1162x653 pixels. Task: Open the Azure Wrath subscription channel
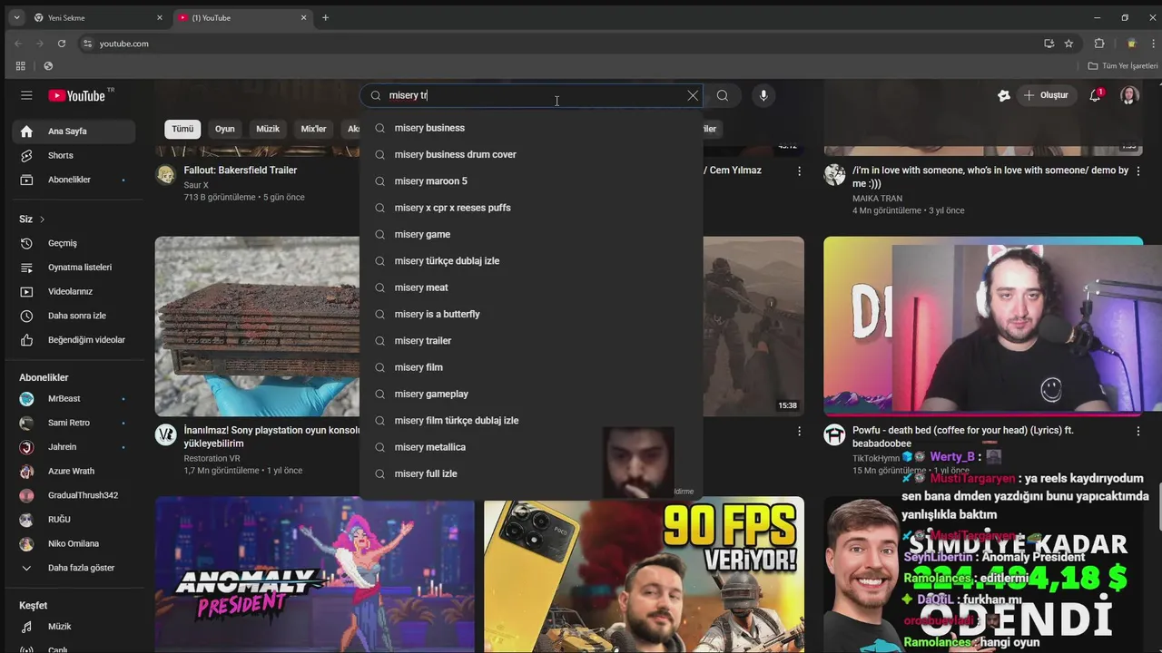click(74, 472)
